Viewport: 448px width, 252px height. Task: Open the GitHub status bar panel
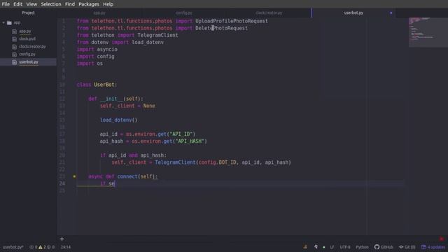pyautogui.click(x=384, y=247)
